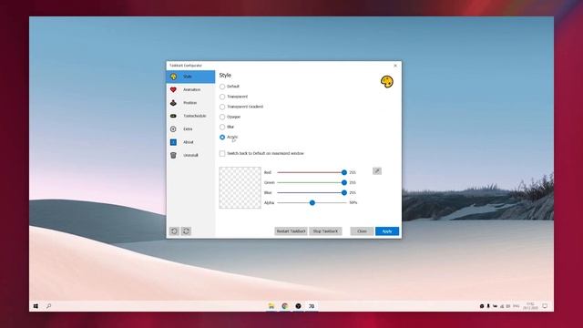
Task: Choose Transparent Gradient style
Action: 222,107
